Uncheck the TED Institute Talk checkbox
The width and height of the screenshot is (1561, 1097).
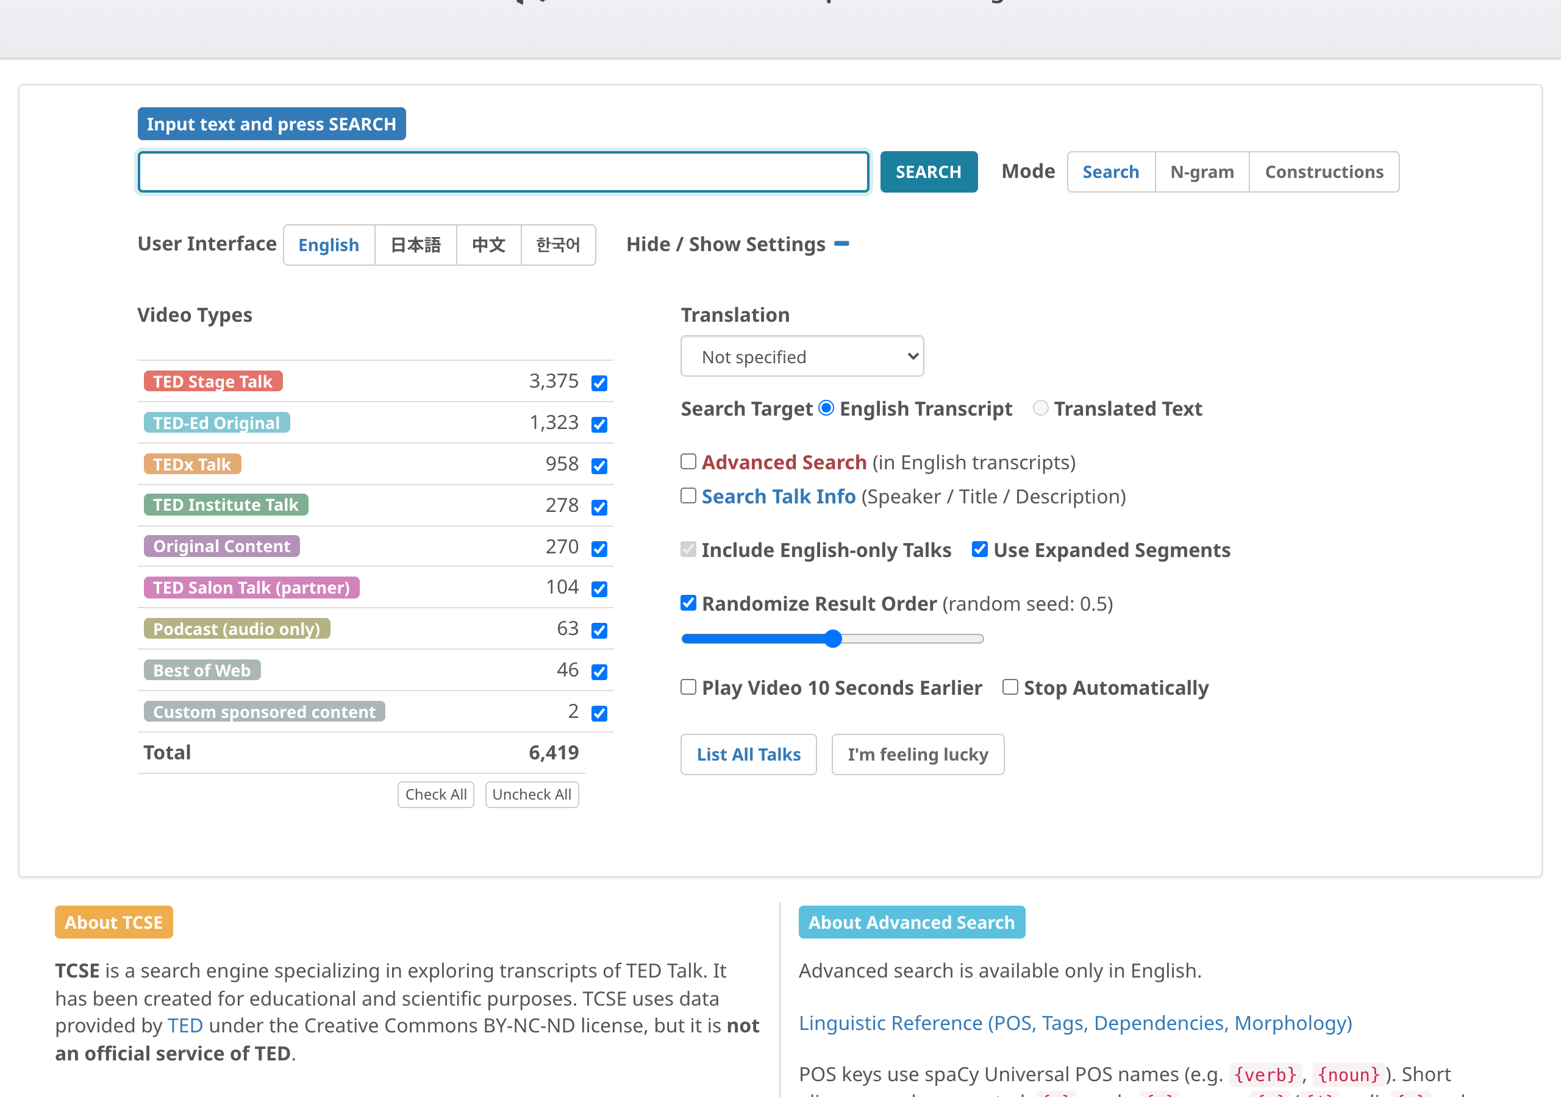click(599, 507)
